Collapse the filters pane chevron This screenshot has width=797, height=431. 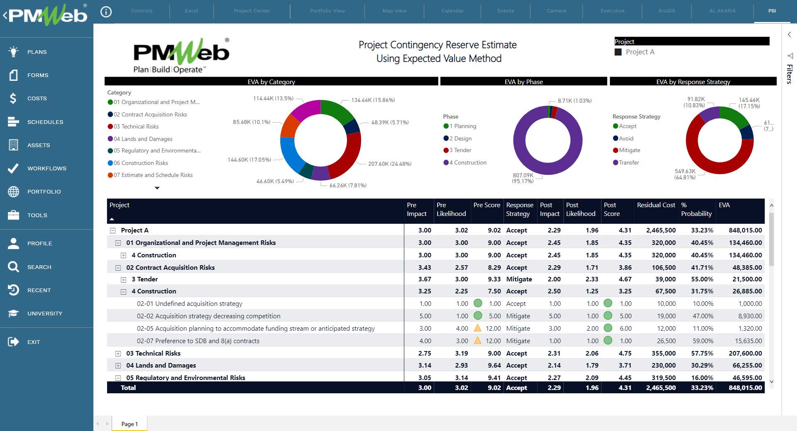tap(790, 34)
